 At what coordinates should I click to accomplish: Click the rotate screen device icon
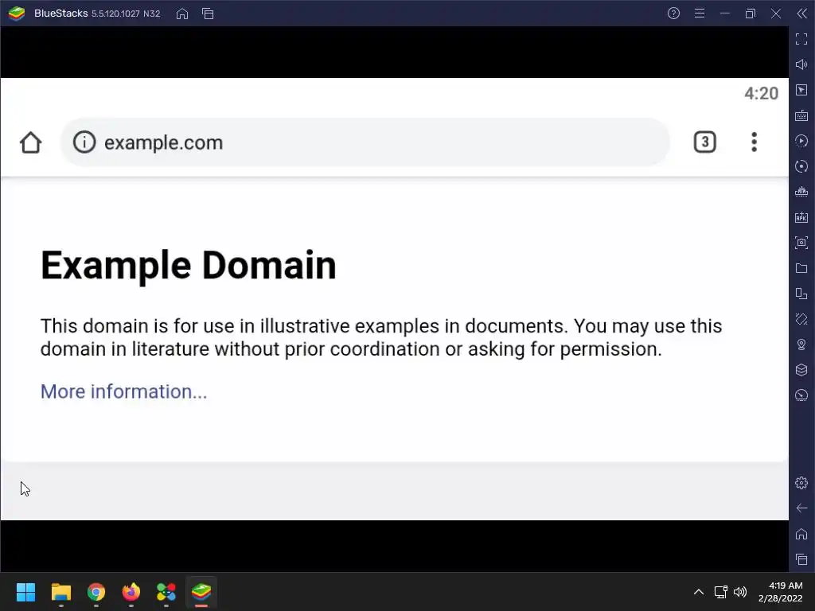coord(801,294)
